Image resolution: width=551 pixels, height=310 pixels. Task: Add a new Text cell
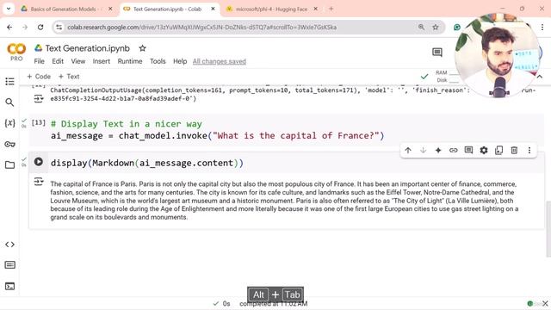pyautogui.click(x=69, y=77)
